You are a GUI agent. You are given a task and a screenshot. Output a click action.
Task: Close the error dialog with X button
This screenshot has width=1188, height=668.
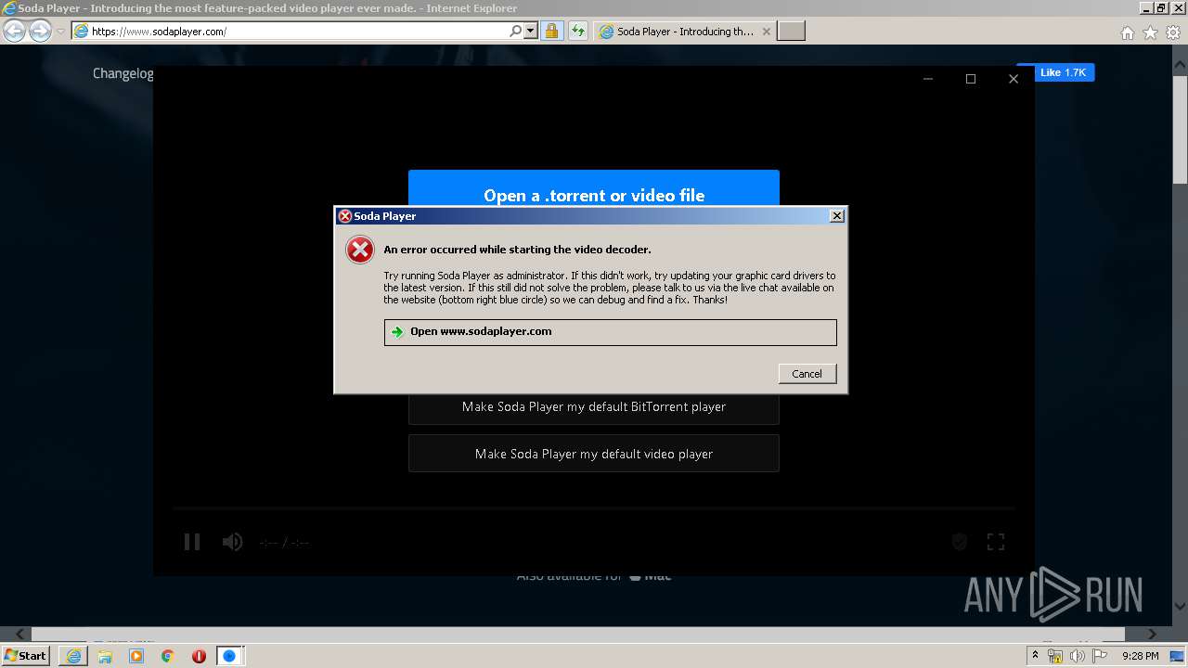click(836, 215)
